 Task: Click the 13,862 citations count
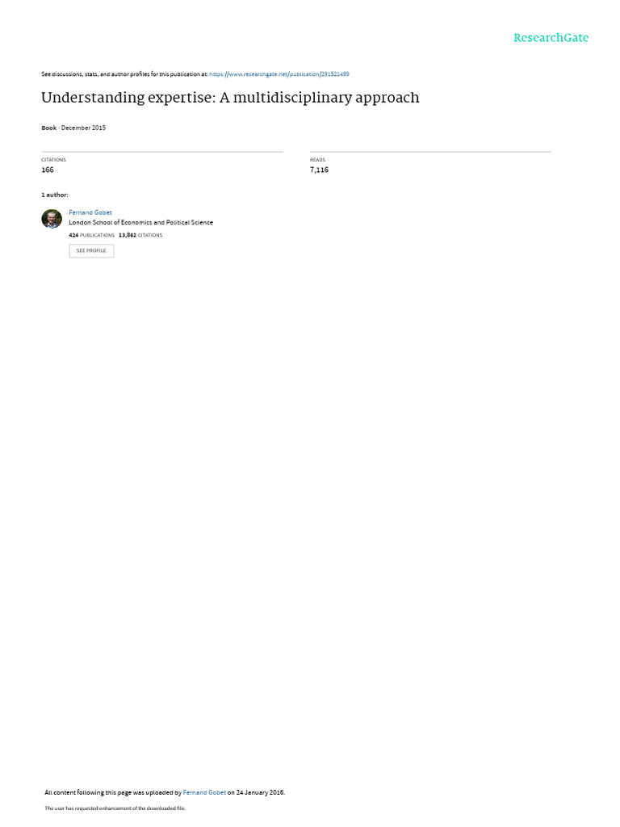[140, 235]
